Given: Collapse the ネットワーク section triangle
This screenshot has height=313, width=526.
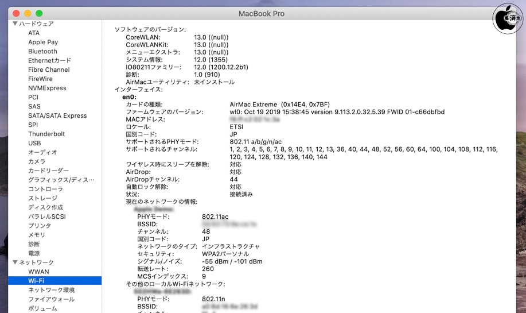Looking at the screenshot, I should pos(15,262).
